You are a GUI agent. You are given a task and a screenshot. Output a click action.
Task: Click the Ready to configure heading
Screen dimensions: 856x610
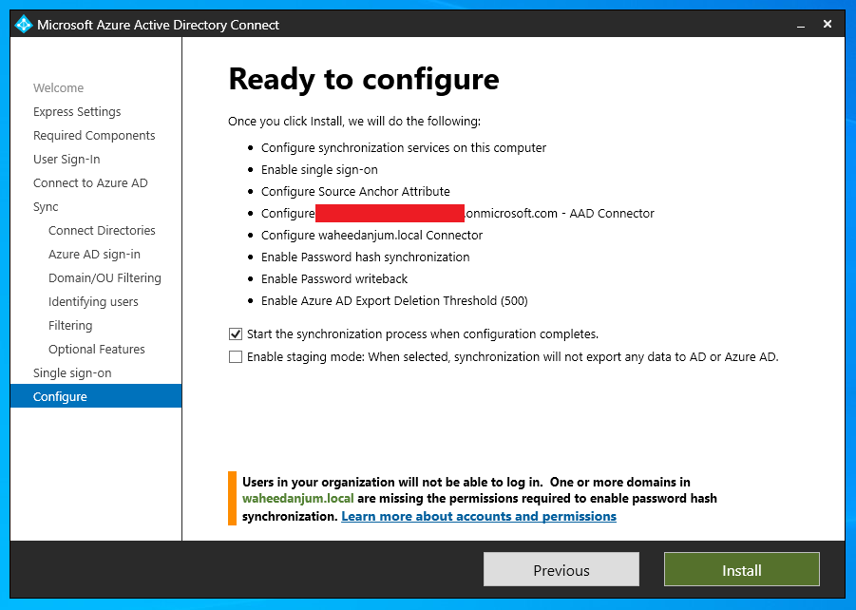(364, 79)
